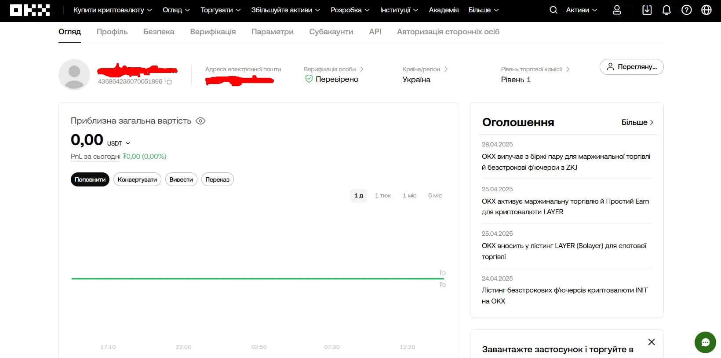Screen dimensions: 721x358
Task: Expand the Більше header menu
Action: point(484,10)
